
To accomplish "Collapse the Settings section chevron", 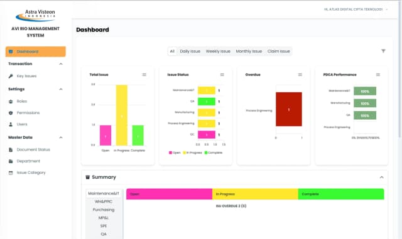I will (x=61, y=89).
